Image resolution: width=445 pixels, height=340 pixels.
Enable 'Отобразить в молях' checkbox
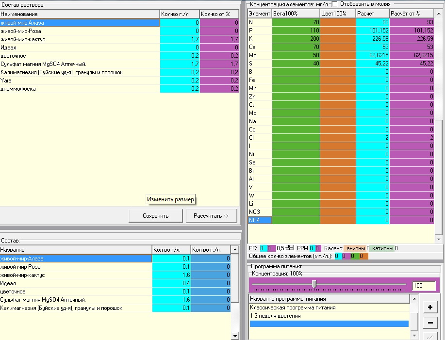pos(334,3)
